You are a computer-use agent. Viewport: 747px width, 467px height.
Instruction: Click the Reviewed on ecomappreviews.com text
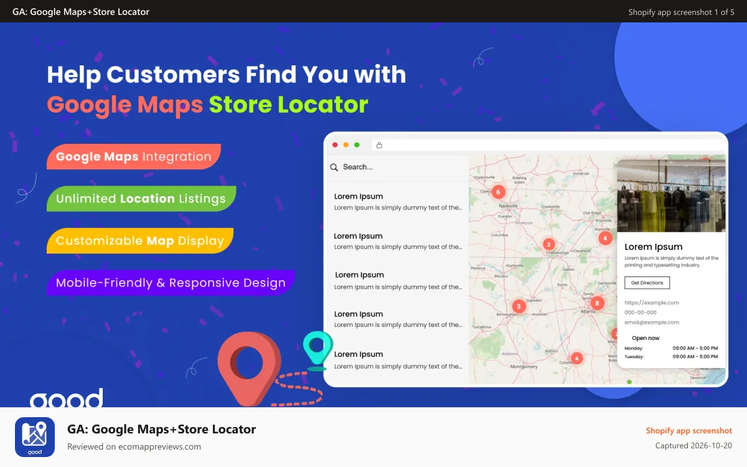click(134, 446)
